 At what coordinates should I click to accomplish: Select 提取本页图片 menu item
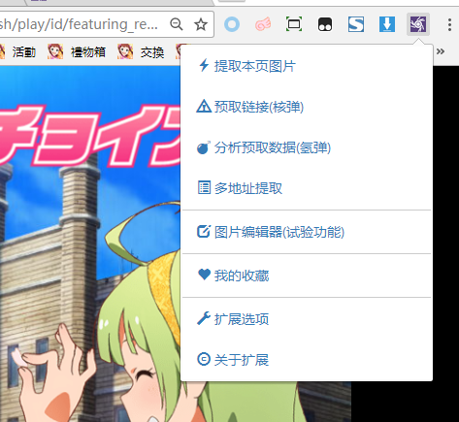coord(307,66)
